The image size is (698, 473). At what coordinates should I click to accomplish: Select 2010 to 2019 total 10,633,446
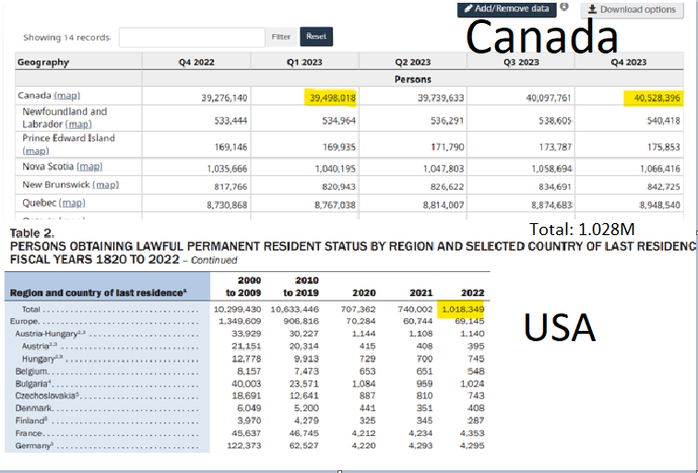coord(295,309)
